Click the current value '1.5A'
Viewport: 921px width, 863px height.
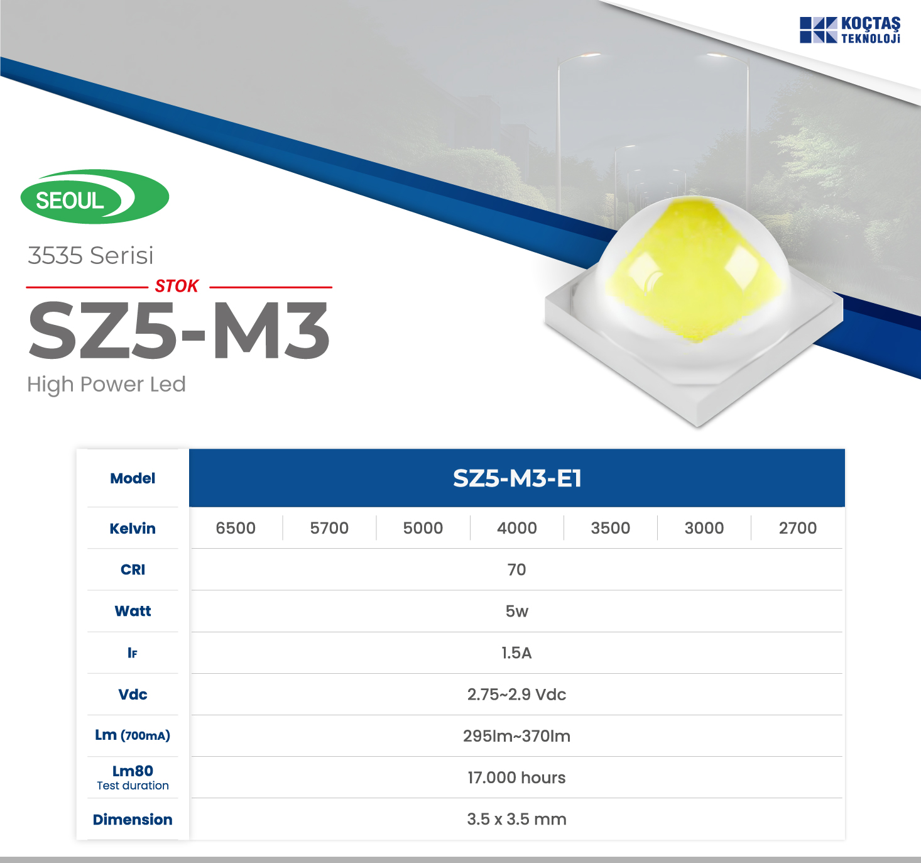pos(517,653)
